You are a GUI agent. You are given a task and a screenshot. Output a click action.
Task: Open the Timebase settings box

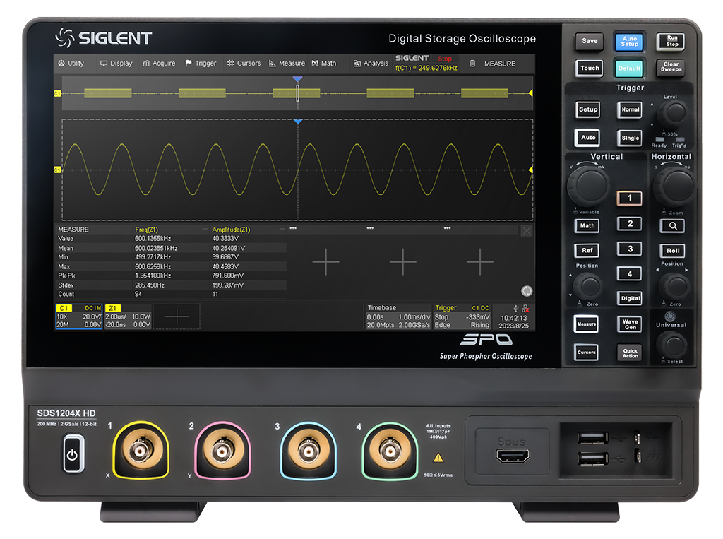[398, 316]
